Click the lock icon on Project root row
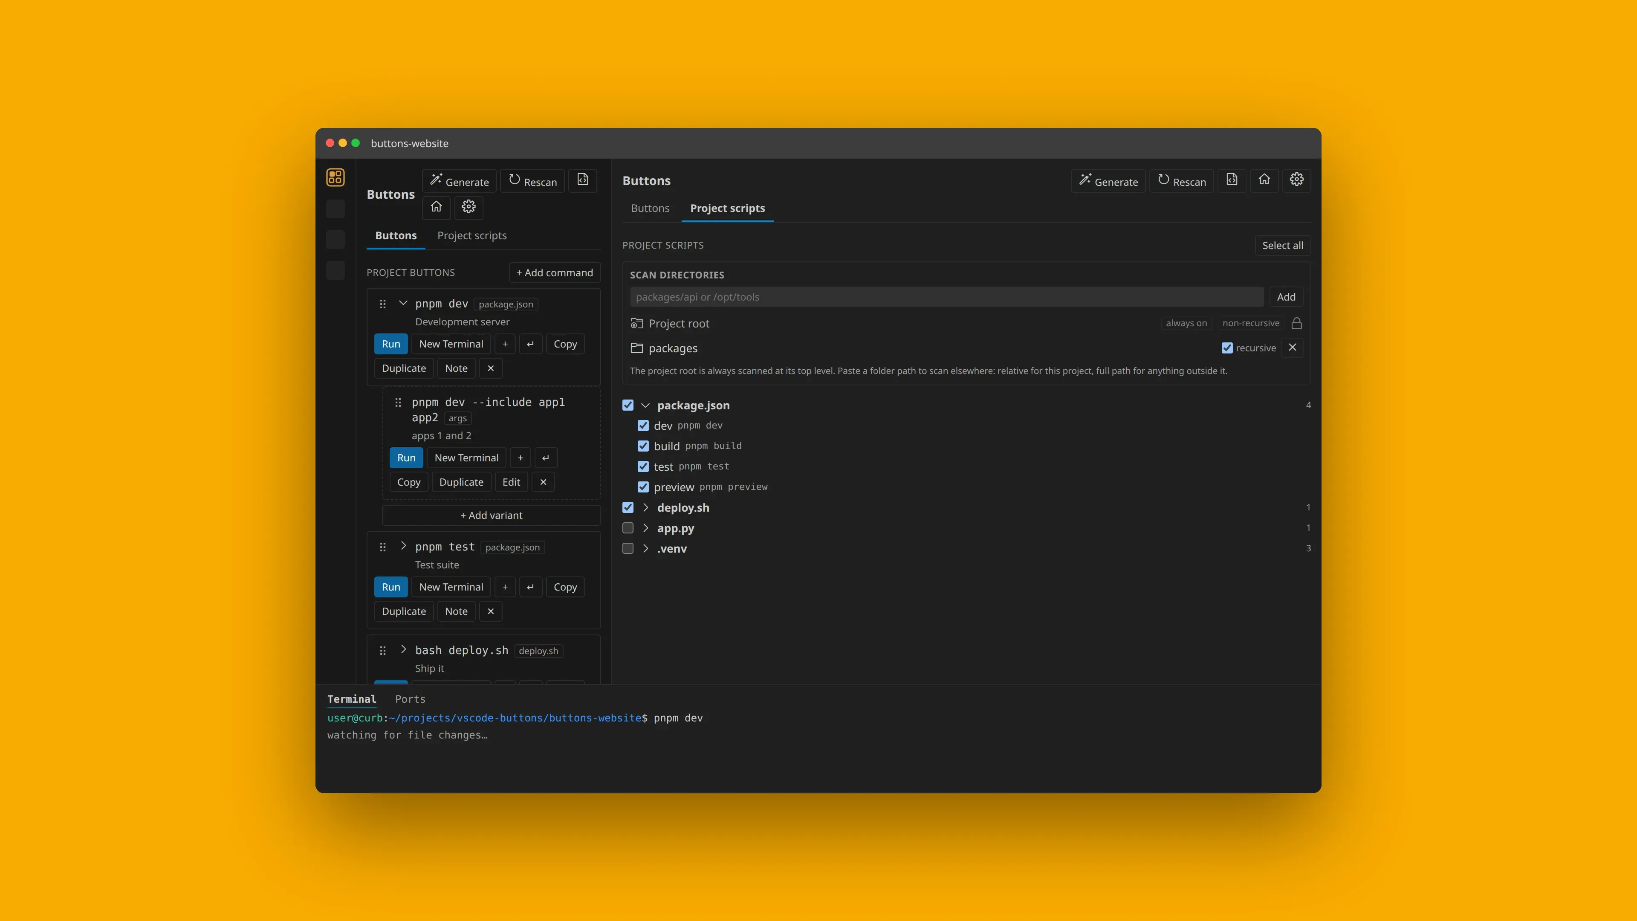The image size is (1637, 921). [1296, 324]
